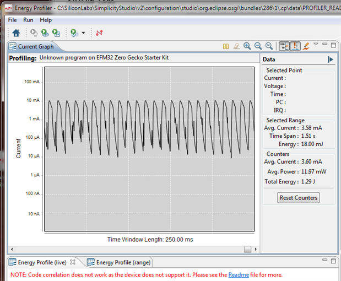The width and height of the screenshot is (341, 281).
Task: Reset graph zoom to 1x
Action: (268, 46)
